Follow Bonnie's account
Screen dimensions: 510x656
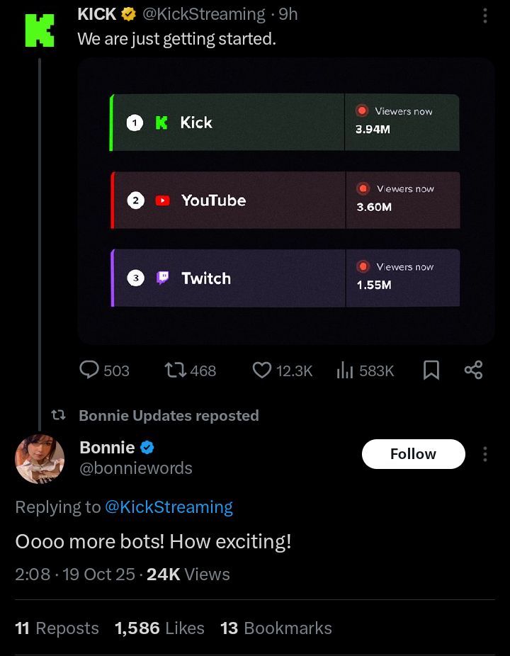[x=413, y=454]
